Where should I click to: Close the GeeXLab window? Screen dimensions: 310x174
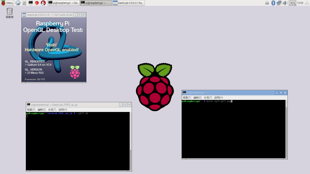coord(84,15)
